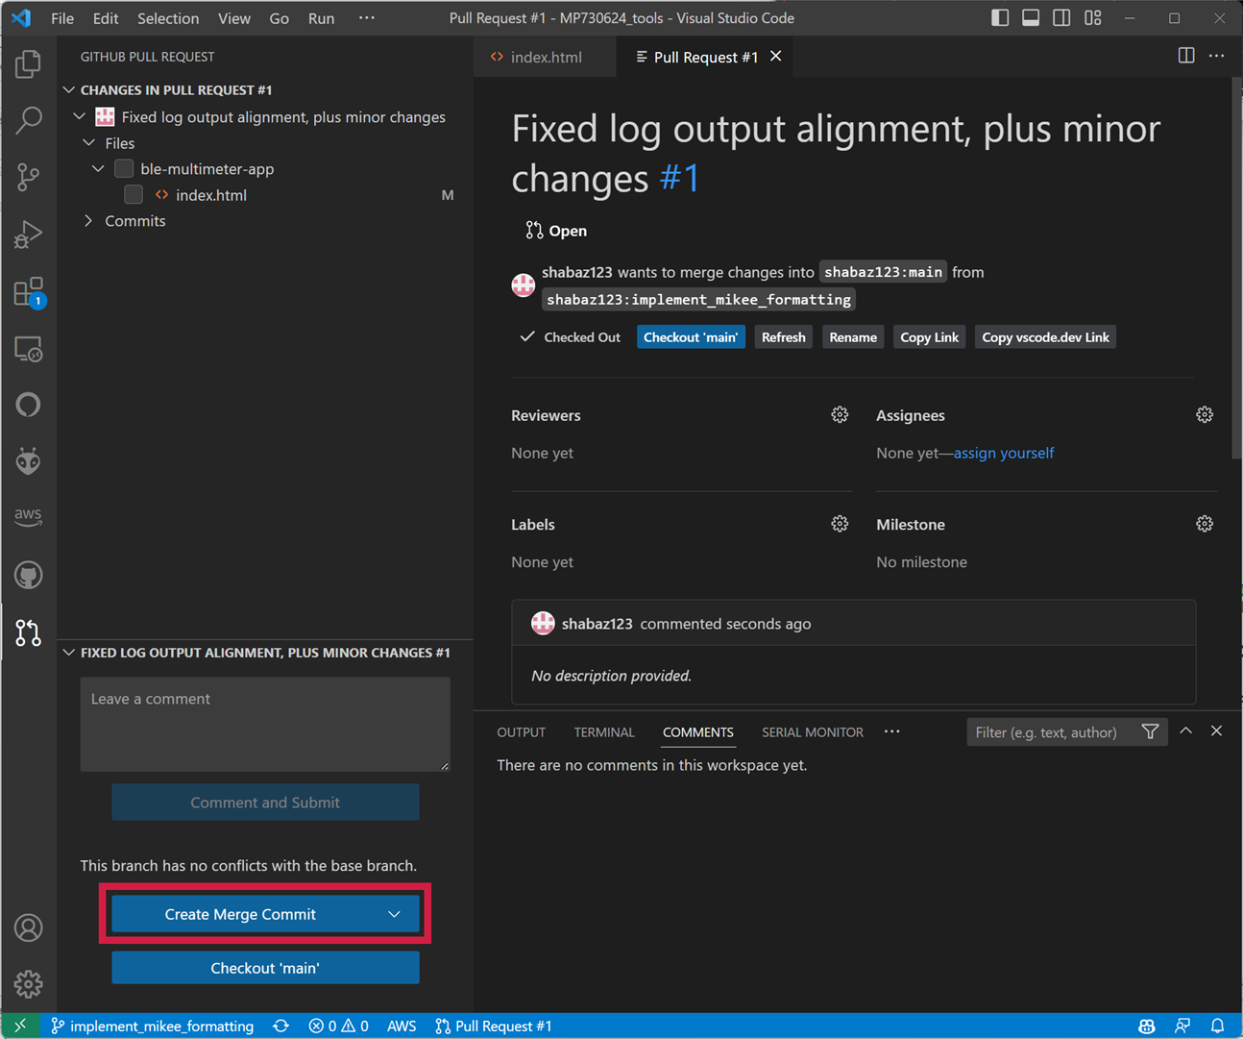Click Create Merge Commit button
Screen dimensions: 1243x1039
240,914
